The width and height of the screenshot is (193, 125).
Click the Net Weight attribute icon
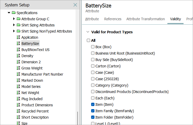point(18,93)
